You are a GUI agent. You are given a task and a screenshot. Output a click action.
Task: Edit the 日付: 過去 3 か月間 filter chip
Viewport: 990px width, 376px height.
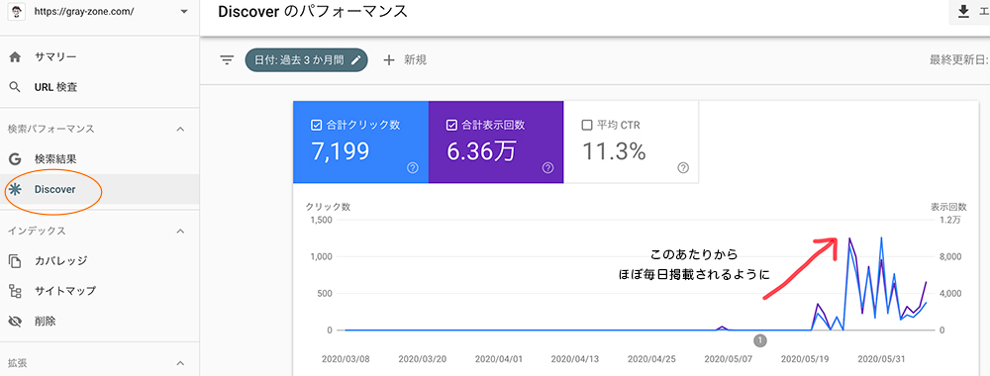[306, 60]
